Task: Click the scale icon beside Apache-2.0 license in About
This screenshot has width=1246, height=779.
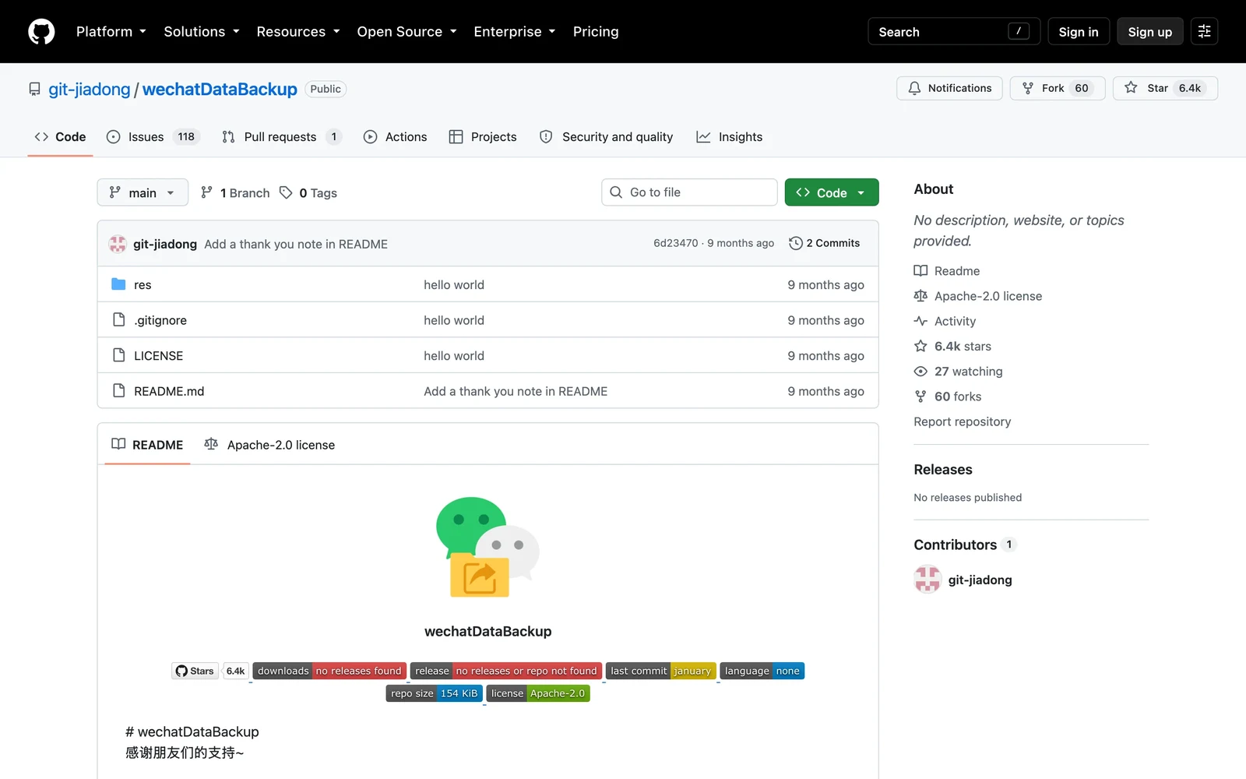Action: point(920,296)
